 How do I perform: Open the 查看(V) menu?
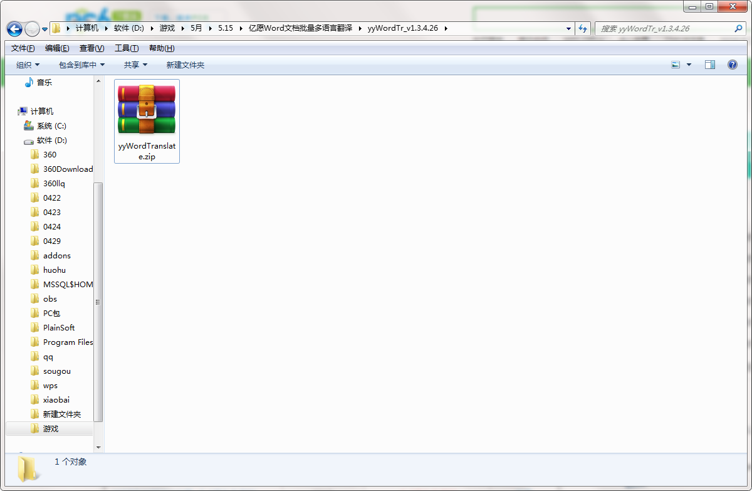(x=92, y=48)
